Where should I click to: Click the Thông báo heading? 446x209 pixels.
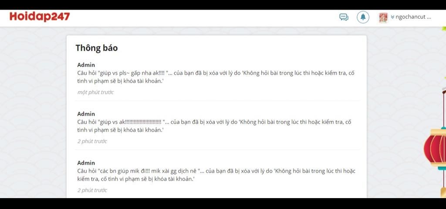pos(96,48)
